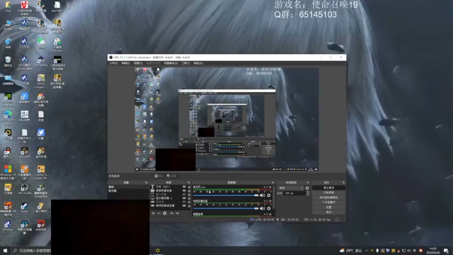This screenshot has height=255, width=453.
Task: Pop out the Sources dock panel icon
Action: pyautogui.click(x=189, y=182)
